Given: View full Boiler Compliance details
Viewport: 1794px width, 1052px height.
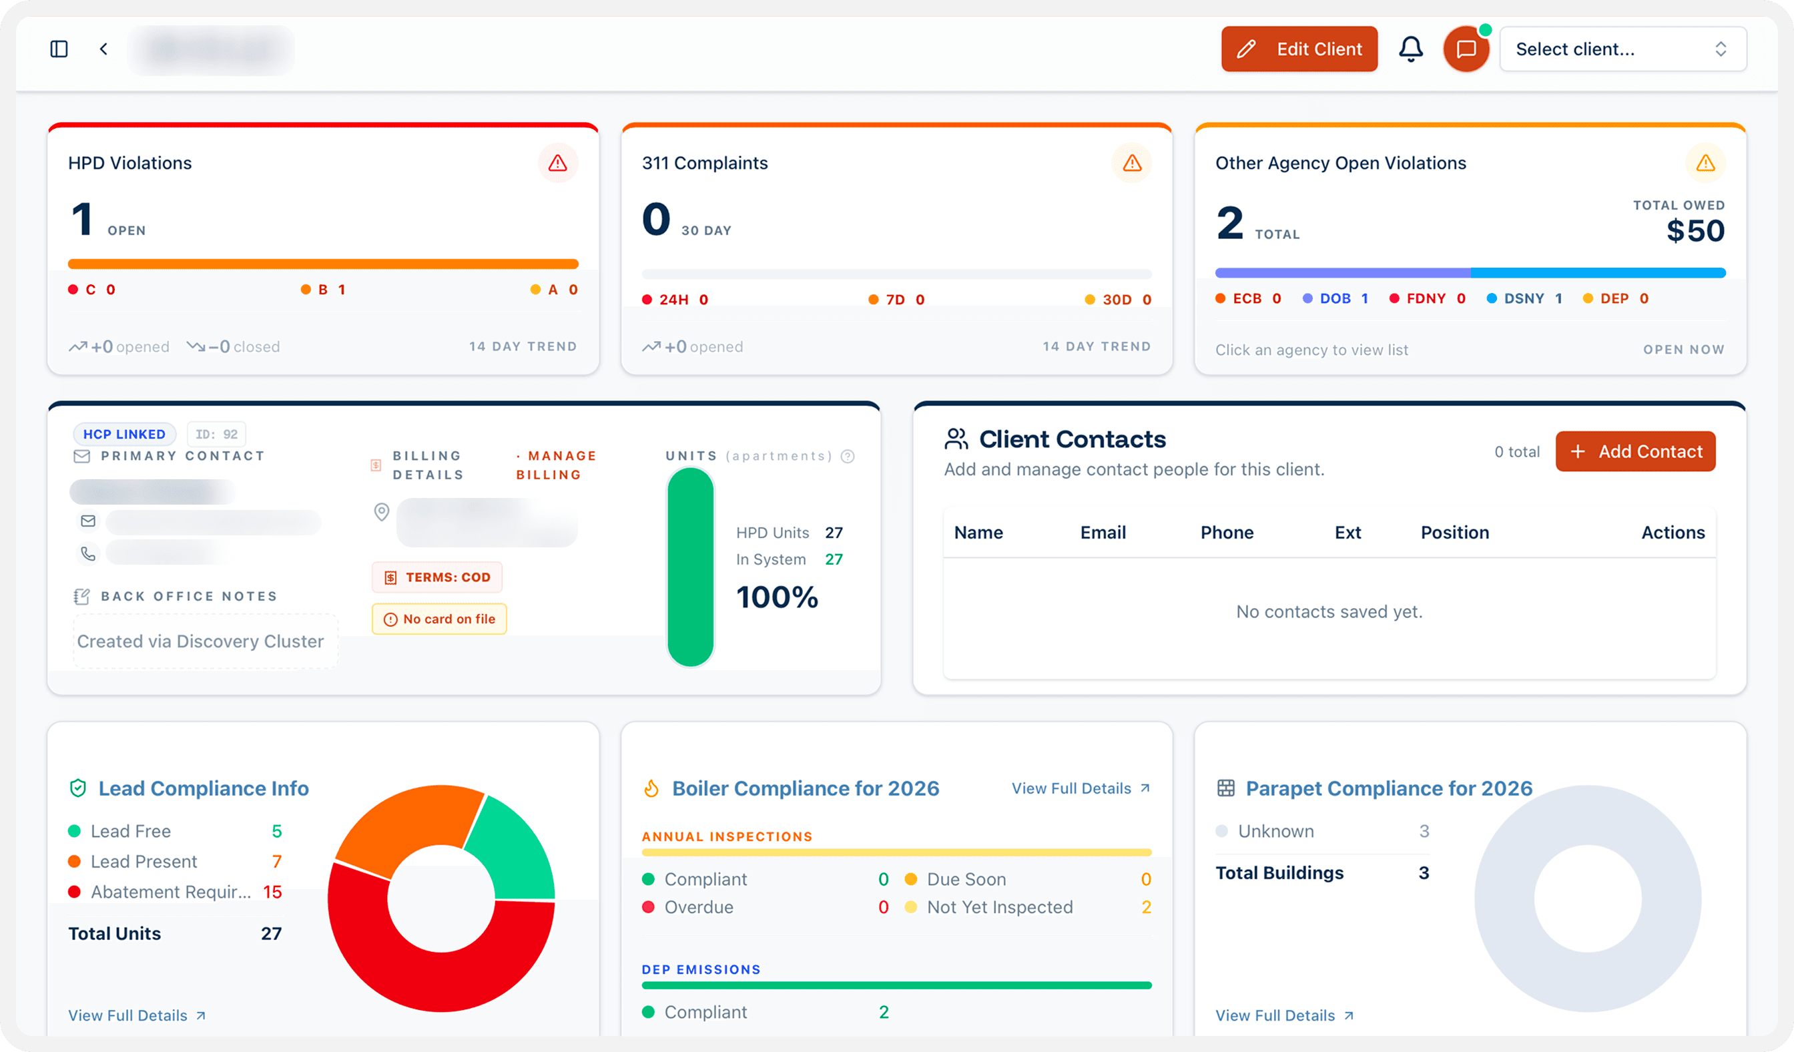Looking at the screenshot, I should pyautogui.click(x=1081, y=788).
